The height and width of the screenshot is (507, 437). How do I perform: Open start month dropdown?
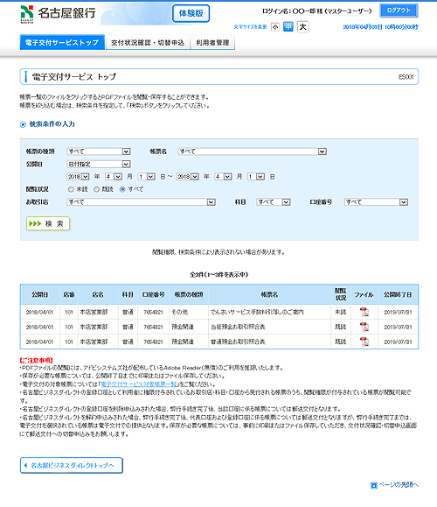(114, 177)
